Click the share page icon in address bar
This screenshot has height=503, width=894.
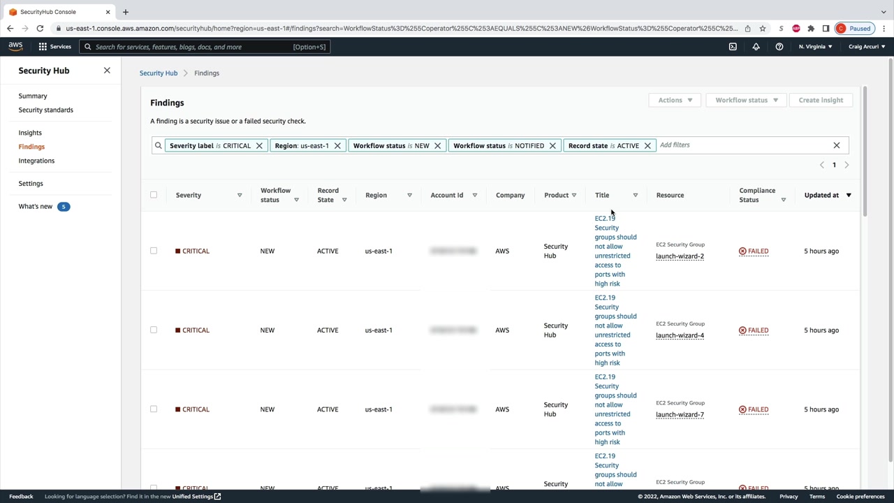[747, 29]
